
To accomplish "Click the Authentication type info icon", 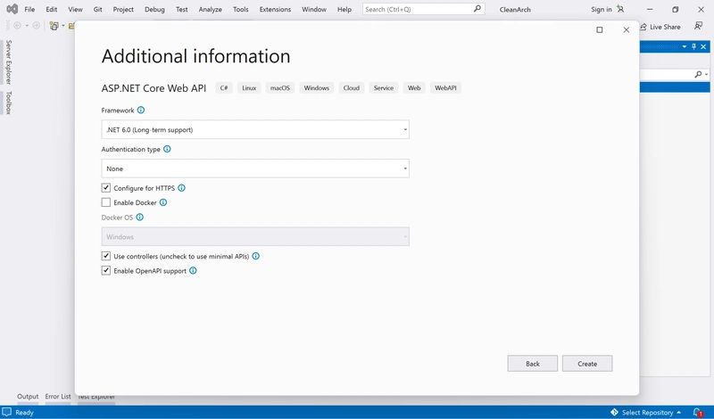I will coord(167,149).
